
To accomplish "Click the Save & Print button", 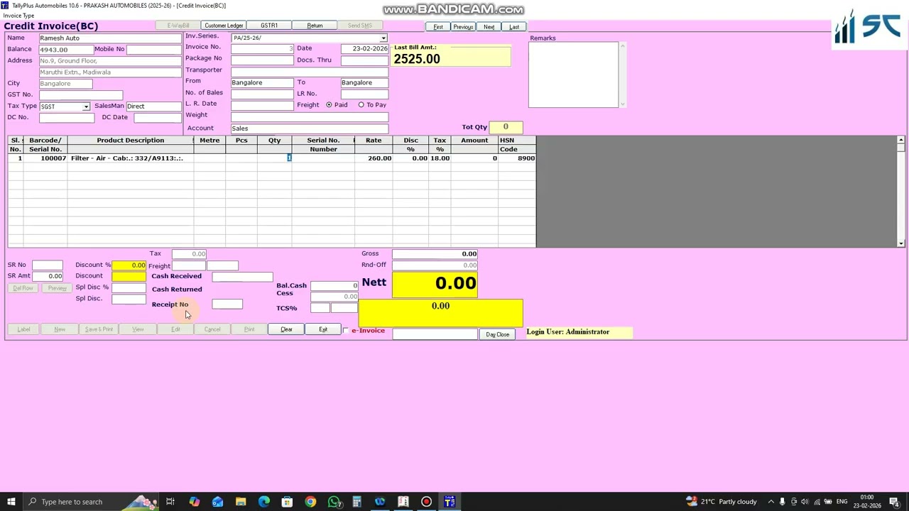I will click(99, 329).
